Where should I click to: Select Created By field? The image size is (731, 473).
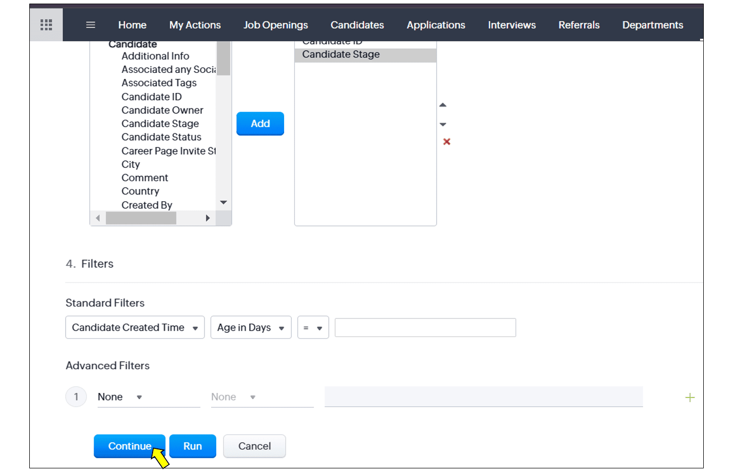click(x=147, y=205)
